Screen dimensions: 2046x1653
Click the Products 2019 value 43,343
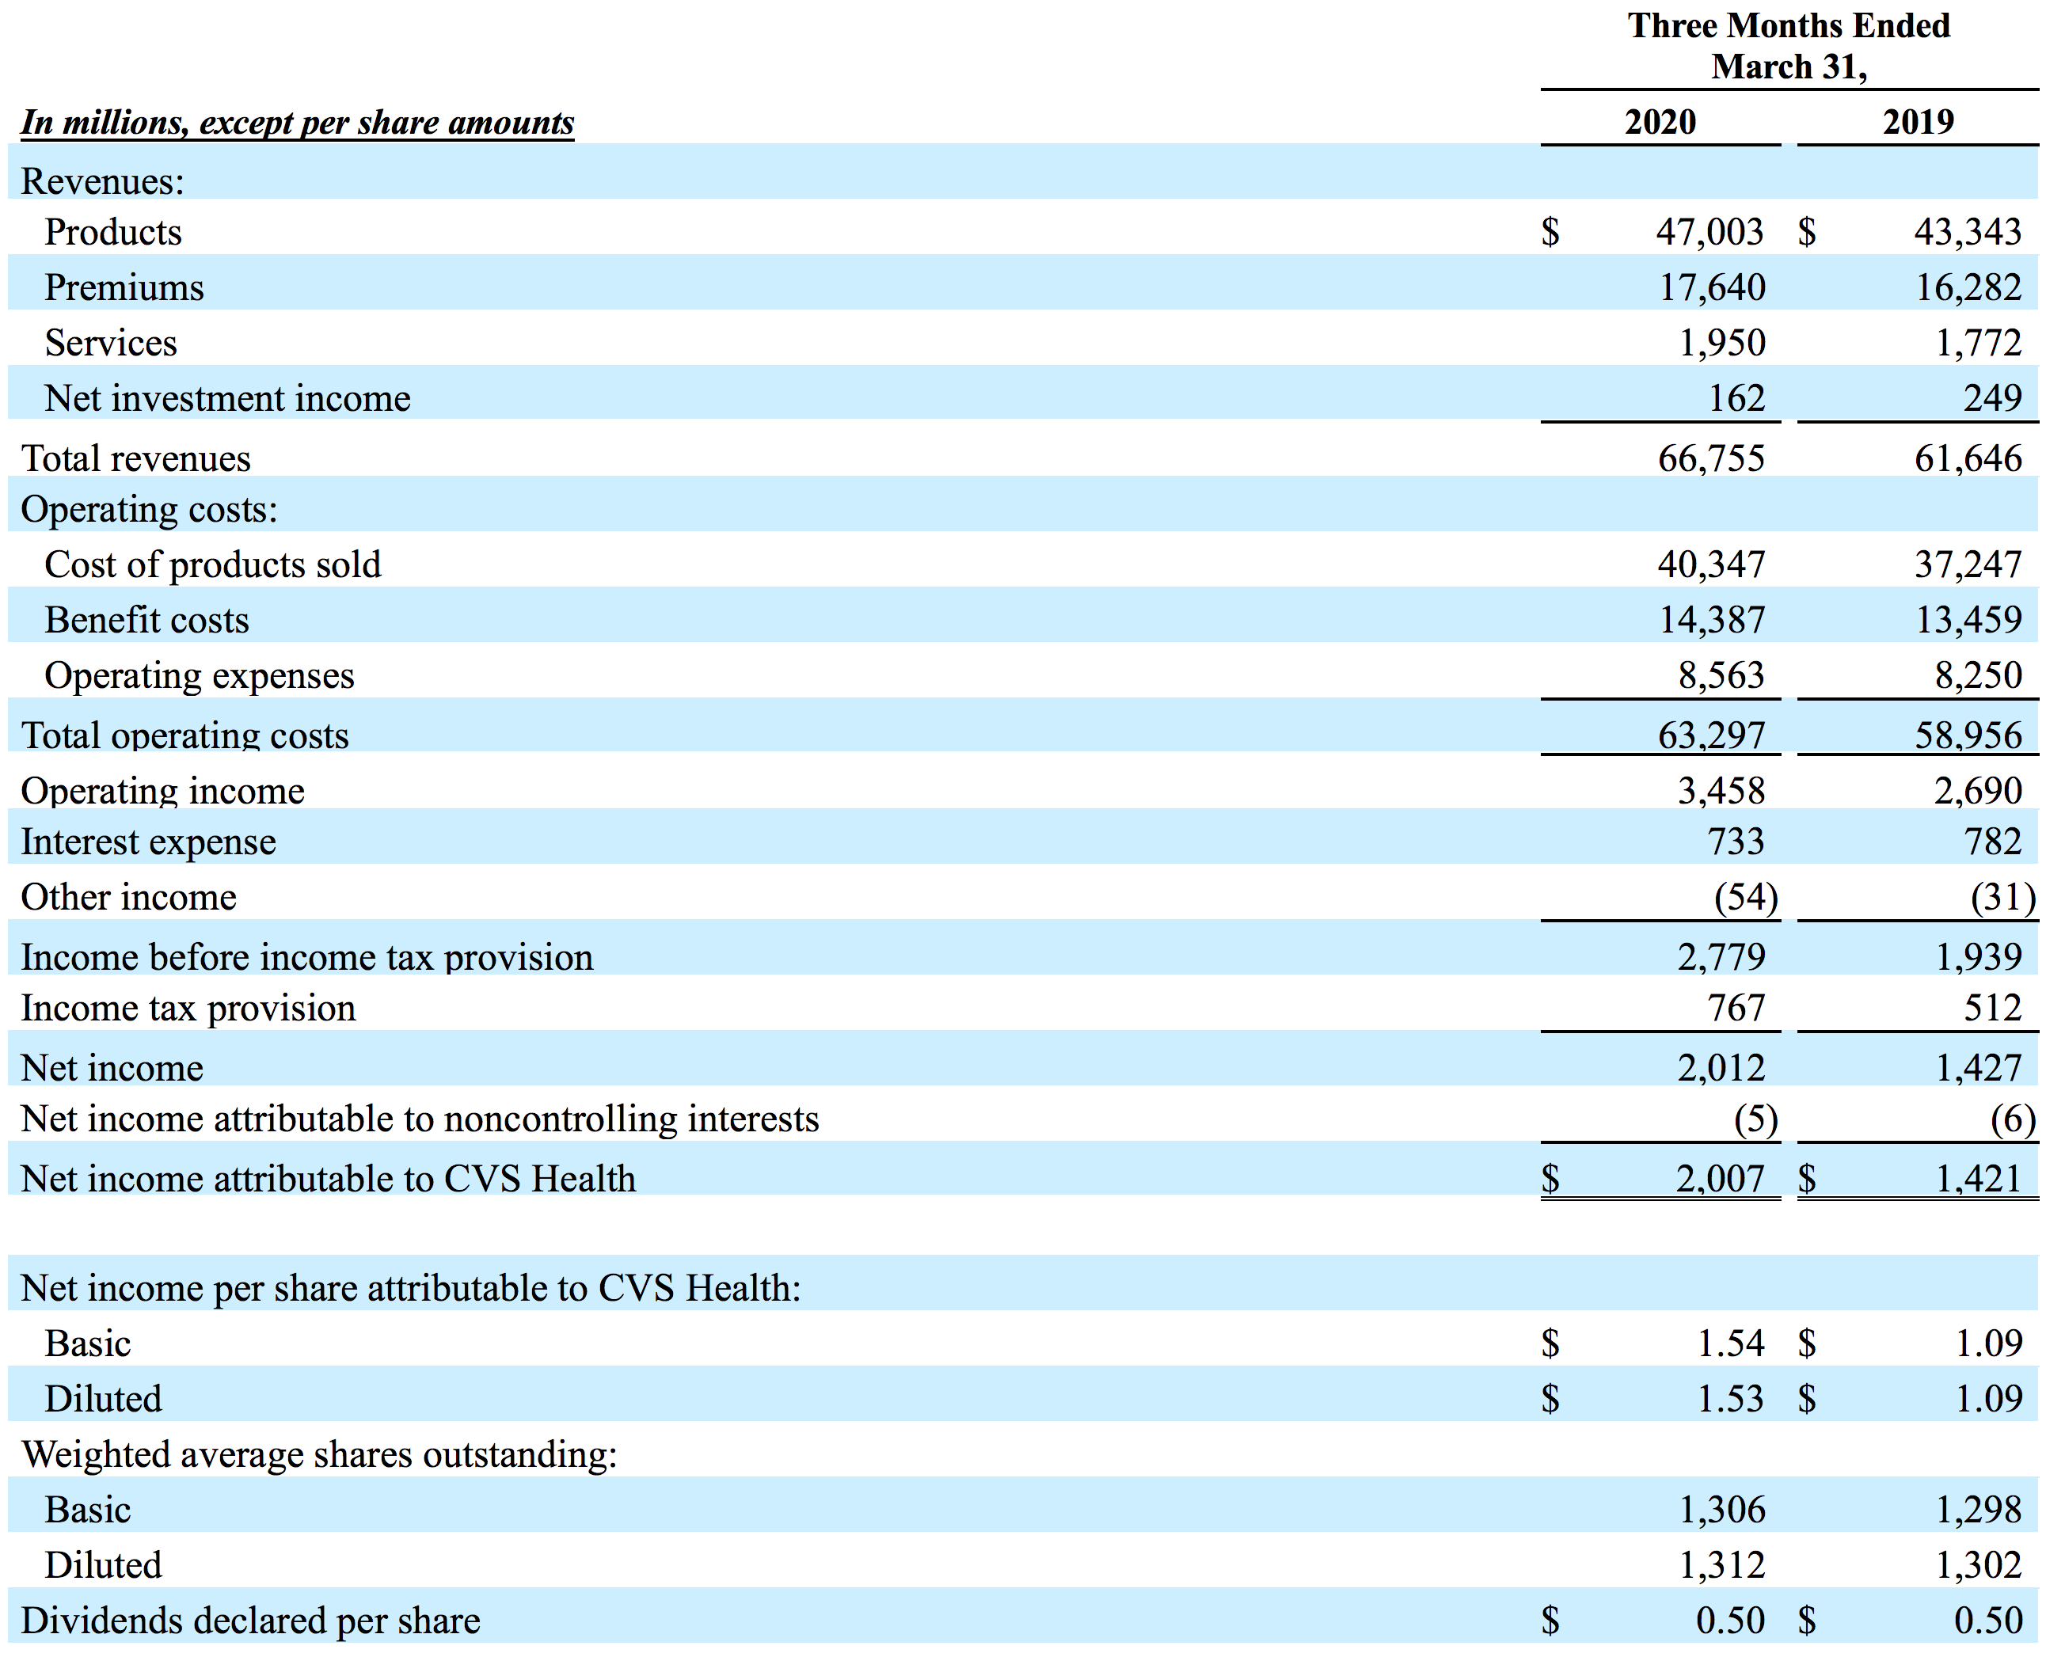click(x=1967, y=231)
